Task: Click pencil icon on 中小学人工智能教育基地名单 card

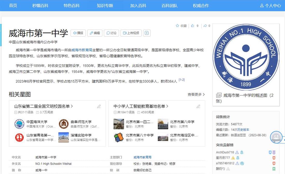Action: point(198,106)
